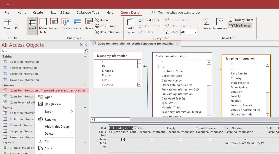Click Delete Rows in Query Setup

(x=149, y=26)
